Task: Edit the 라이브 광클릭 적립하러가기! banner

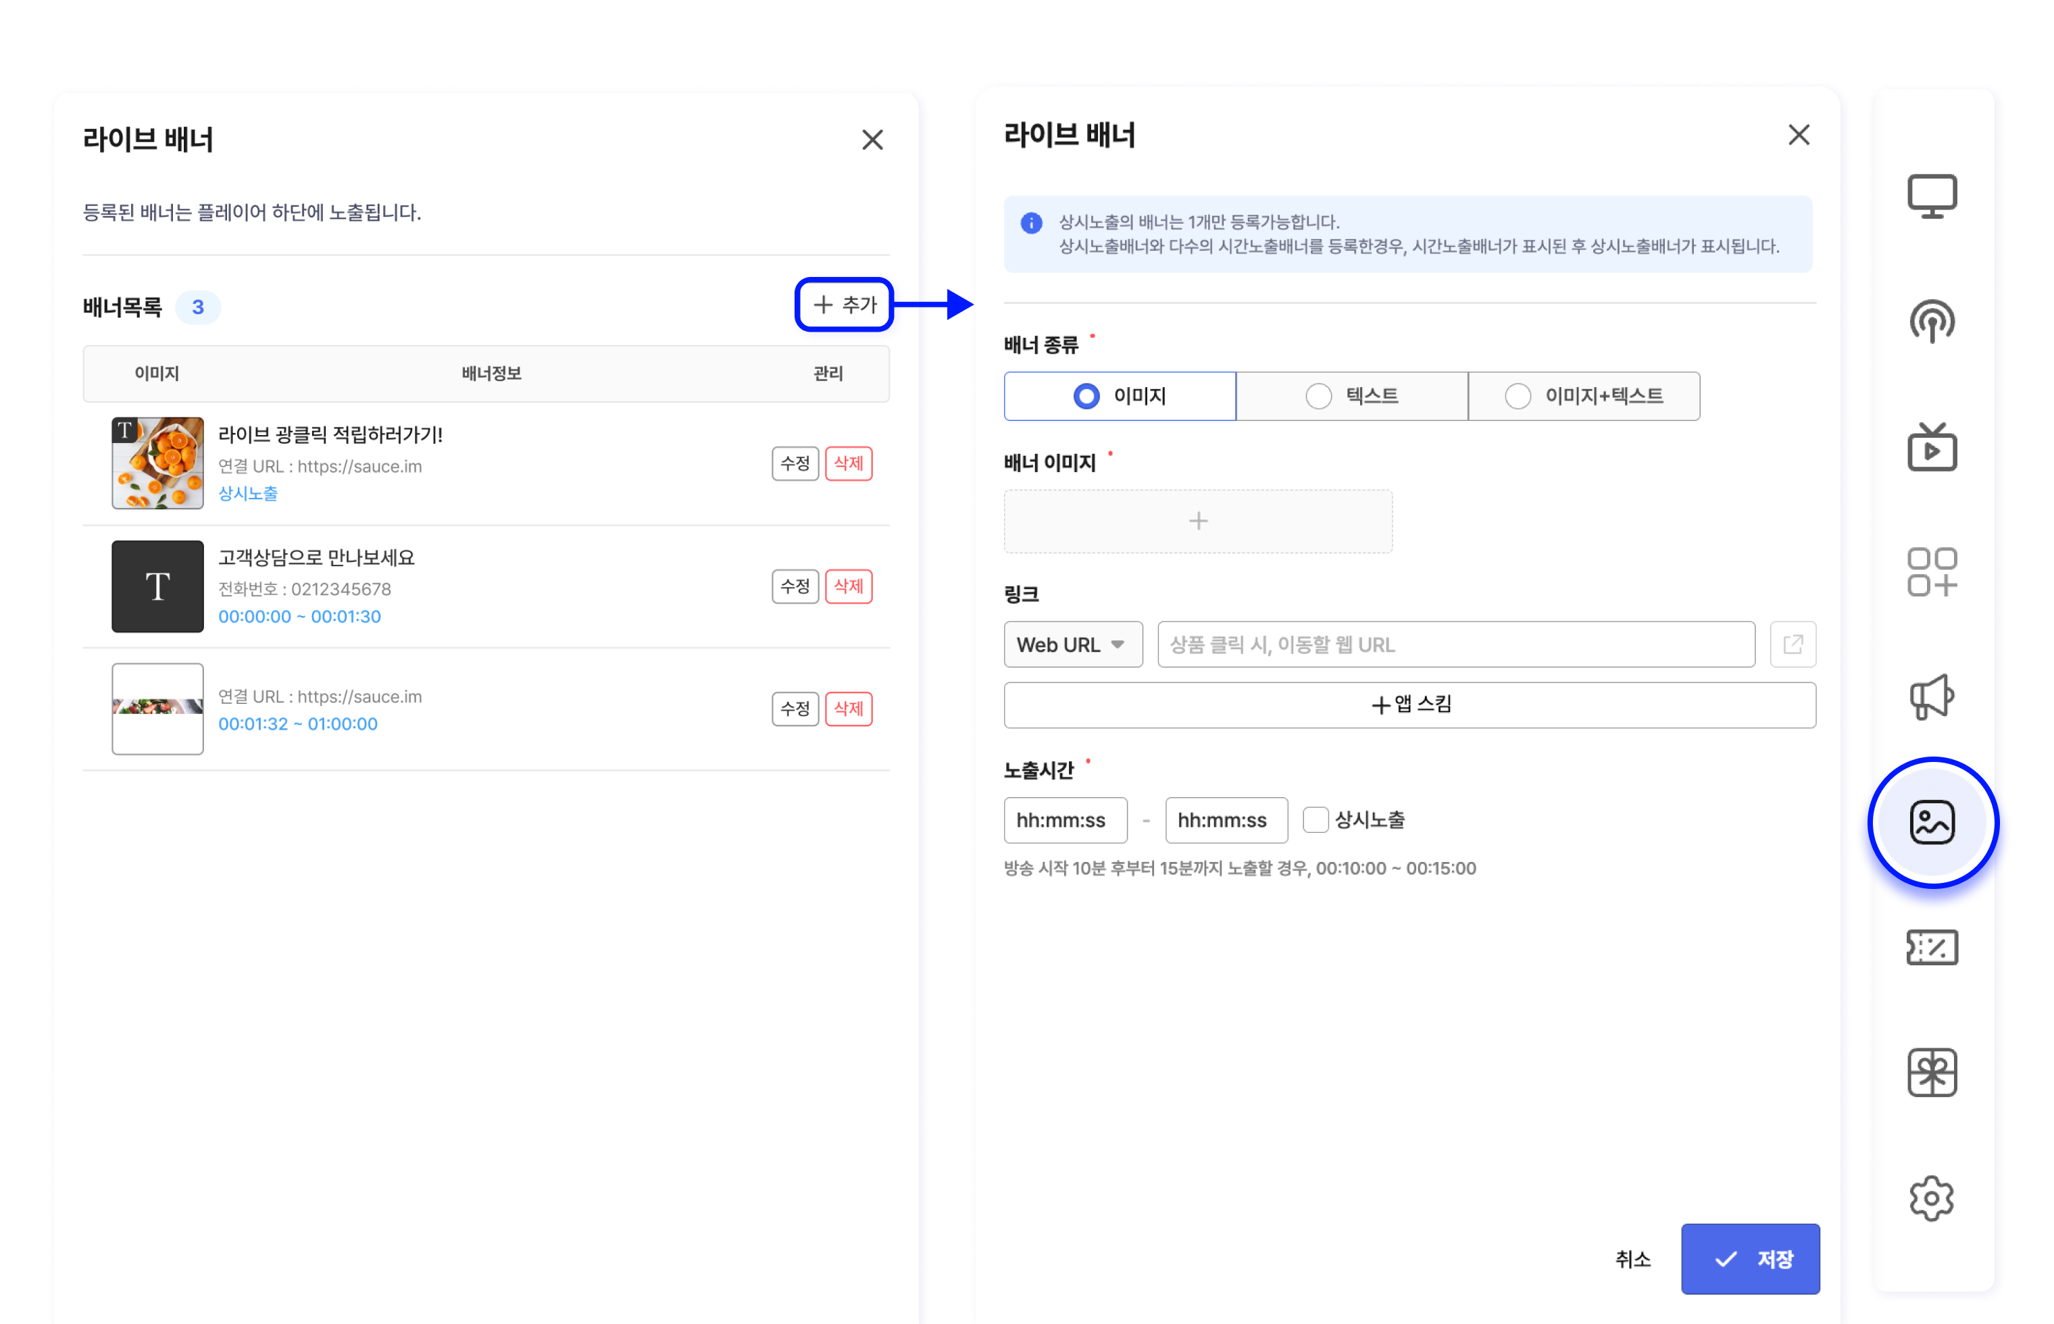Action: (795, 463)
